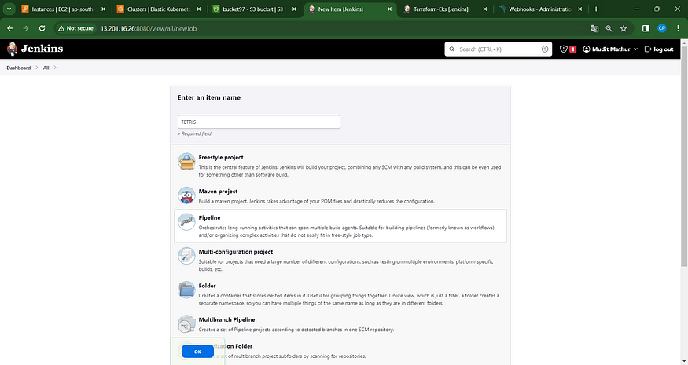Select the Multibranch Pipeline title
Image resolution: width=688 pixels, height=365 pixels.
226,320
